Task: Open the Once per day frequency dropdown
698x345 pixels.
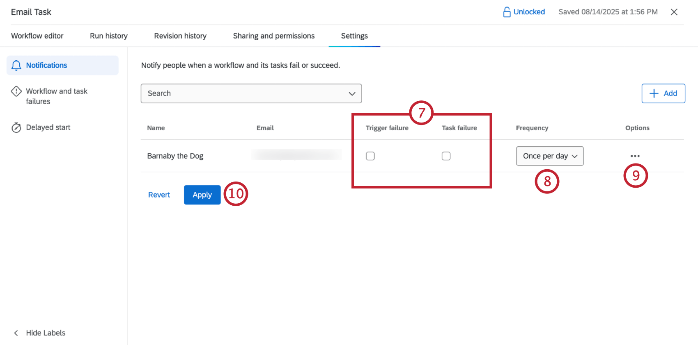Action: click(x=549, y=156)
